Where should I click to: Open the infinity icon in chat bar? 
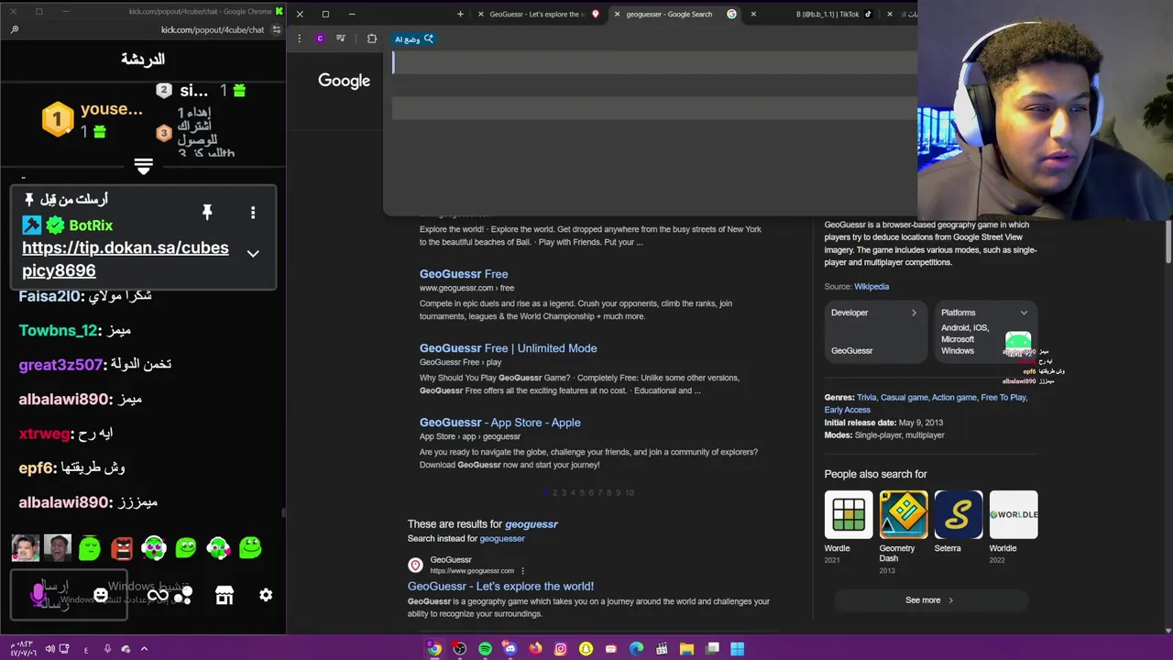(158, 595)
